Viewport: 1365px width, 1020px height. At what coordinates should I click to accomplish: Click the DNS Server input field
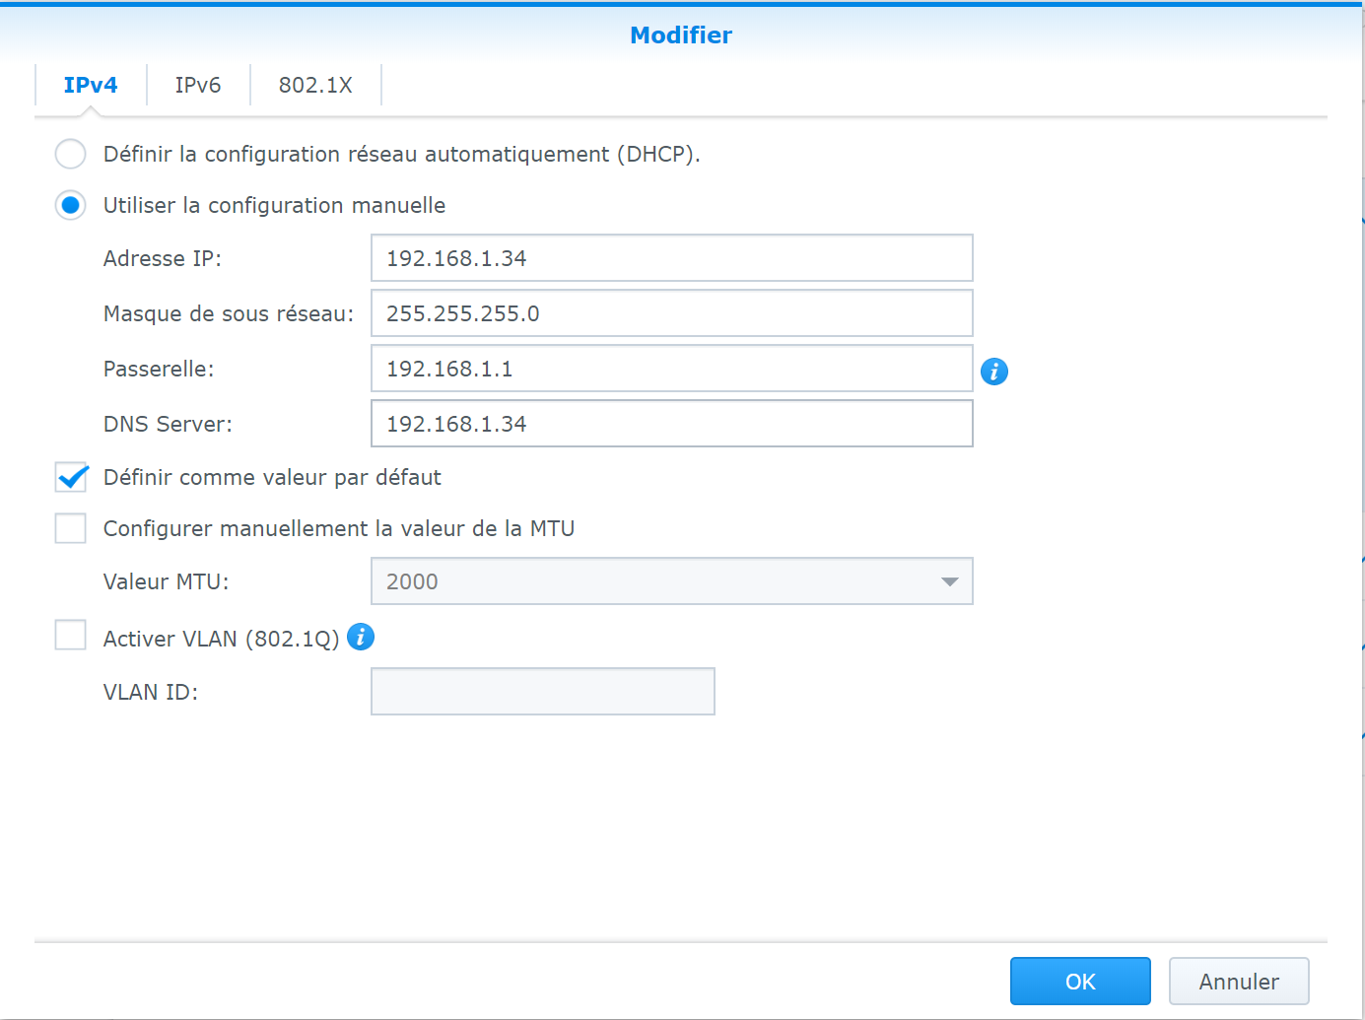click(672, 424)
